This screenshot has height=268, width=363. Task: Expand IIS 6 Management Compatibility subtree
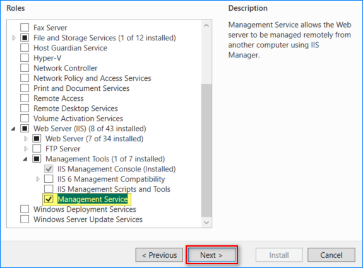tap(38, 179)
